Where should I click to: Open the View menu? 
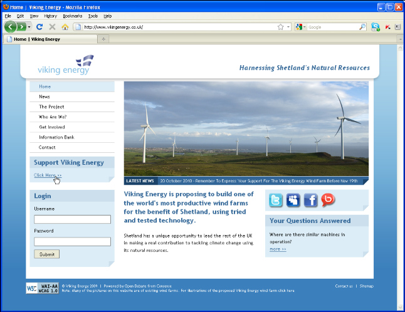(x=34, y=16)
